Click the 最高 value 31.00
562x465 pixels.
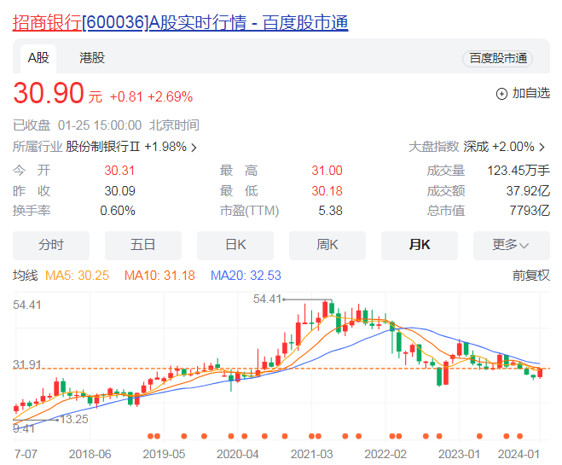pyautogui.click(x=327, y=171)
